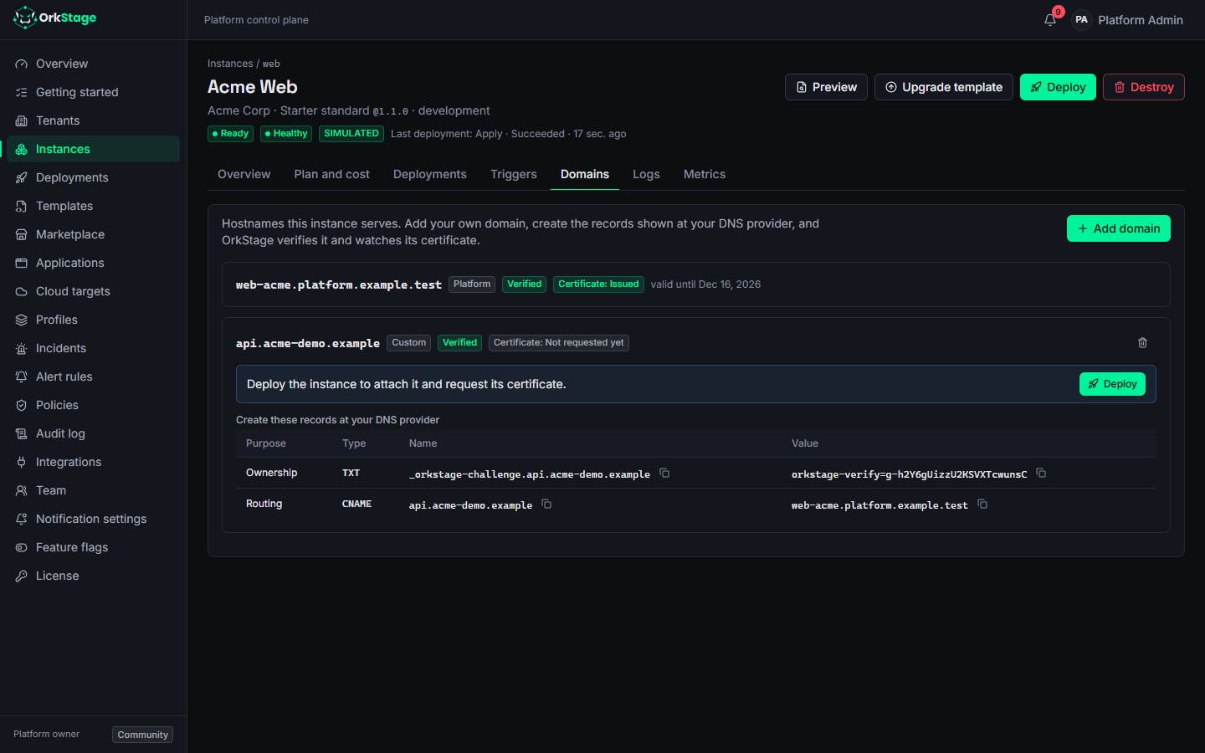Open Alert rules
This screenshot has width=1205, height=753.
coord(93,376)
